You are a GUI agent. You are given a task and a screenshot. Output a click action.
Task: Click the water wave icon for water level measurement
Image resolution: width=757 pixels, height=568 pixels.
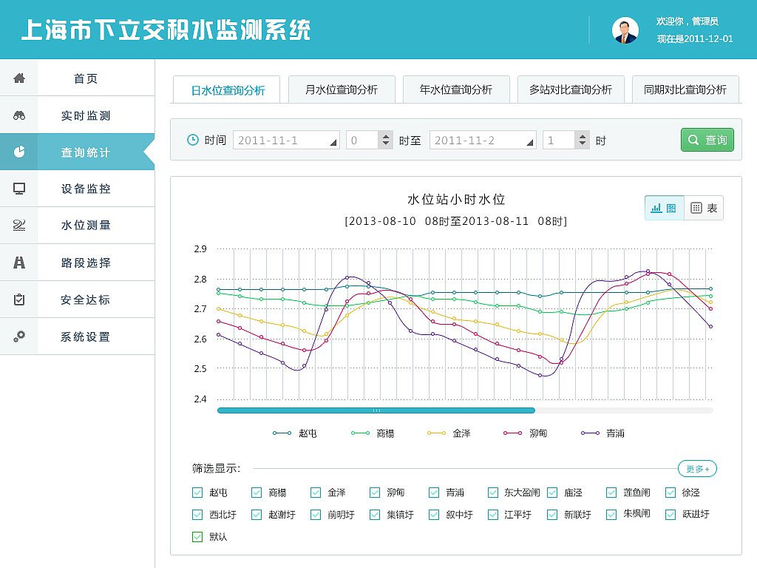click(x=18, y=225)
